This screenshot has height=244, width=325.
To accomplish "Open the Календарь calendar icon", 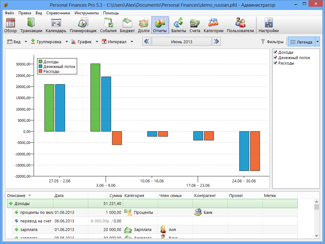I will tap(56, 25).
